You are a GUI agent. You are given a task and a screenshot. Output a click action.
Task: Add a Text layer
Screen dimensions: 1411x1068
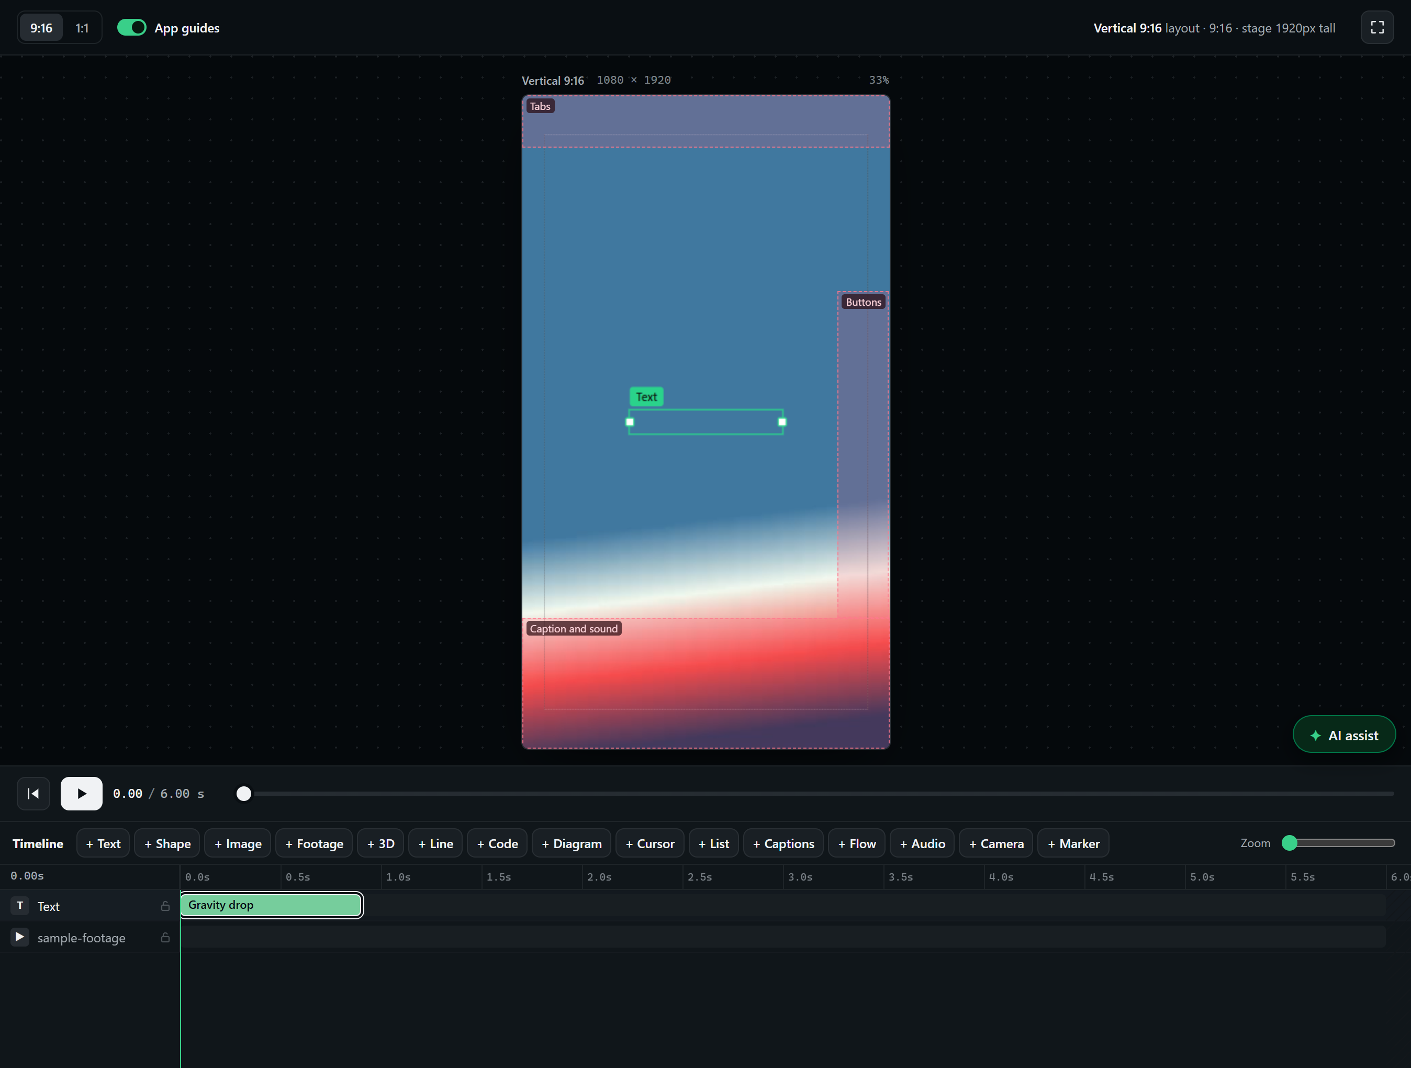point(103,843)
